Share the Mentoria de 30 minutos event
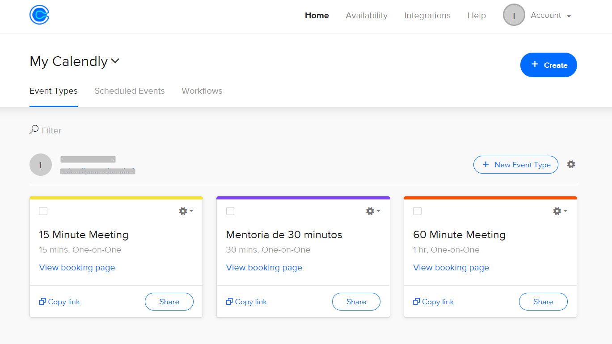The width and height of the screenshot is (612, 344). tap(356, 302)
